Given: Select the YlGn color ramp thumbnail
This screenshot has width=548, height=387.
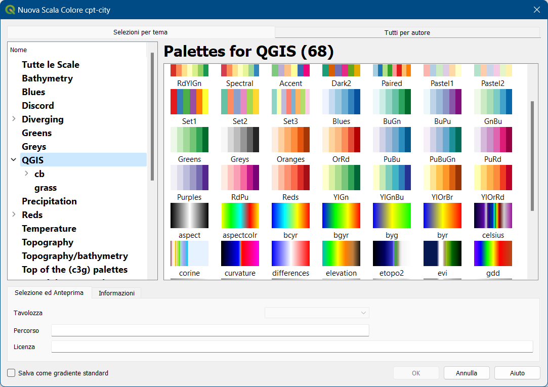Looking at the screenshot, I should [341, 178].
